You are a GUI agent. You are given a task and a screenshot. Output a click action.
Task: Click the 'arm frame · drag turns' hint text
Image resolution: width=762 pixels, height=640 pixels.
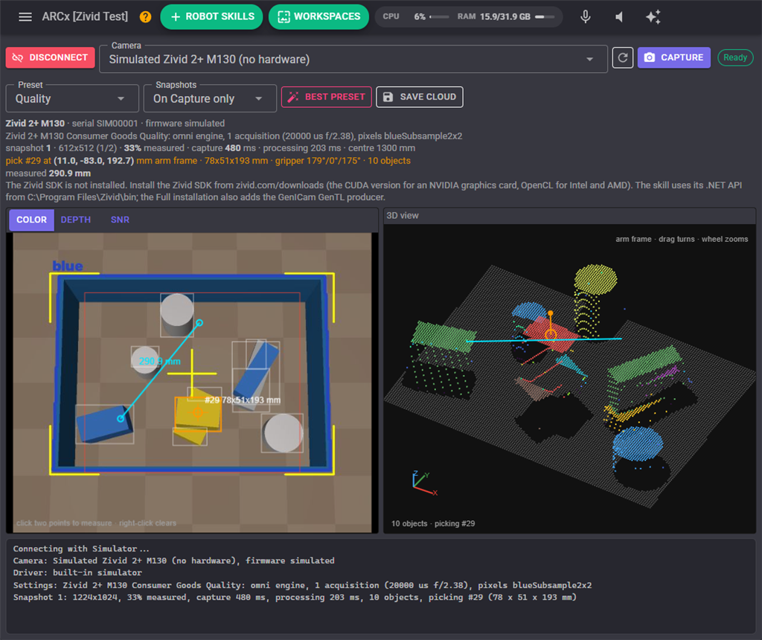coord(682,239)
